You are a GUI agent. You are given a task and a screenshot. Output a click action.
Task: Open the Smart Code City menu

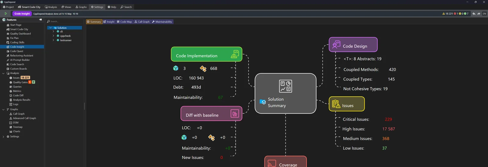click(29, 7)
